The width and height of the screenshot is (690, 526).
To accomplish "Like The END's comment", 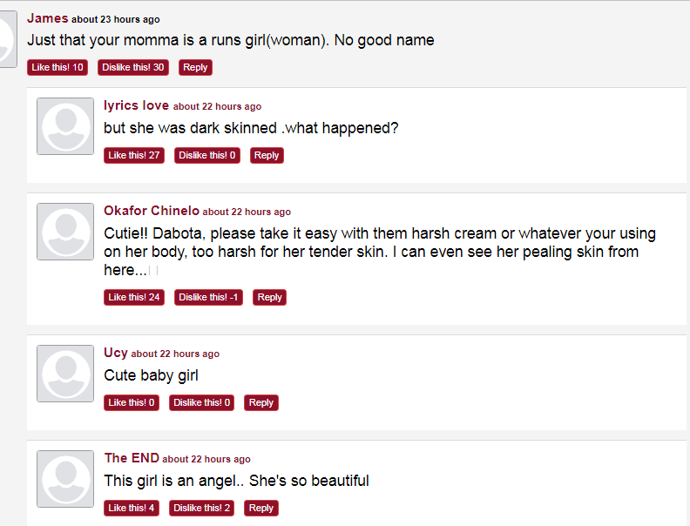I will click(132, 508).
